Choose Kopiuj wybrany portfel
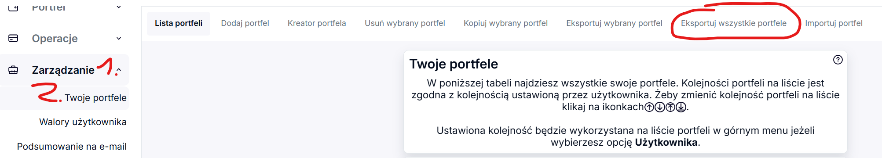 [x=505, y=23]
